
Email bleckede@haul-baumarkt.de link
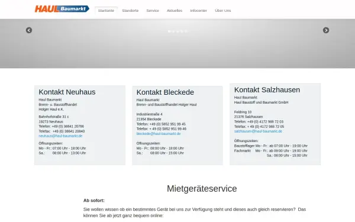[159, 134]
